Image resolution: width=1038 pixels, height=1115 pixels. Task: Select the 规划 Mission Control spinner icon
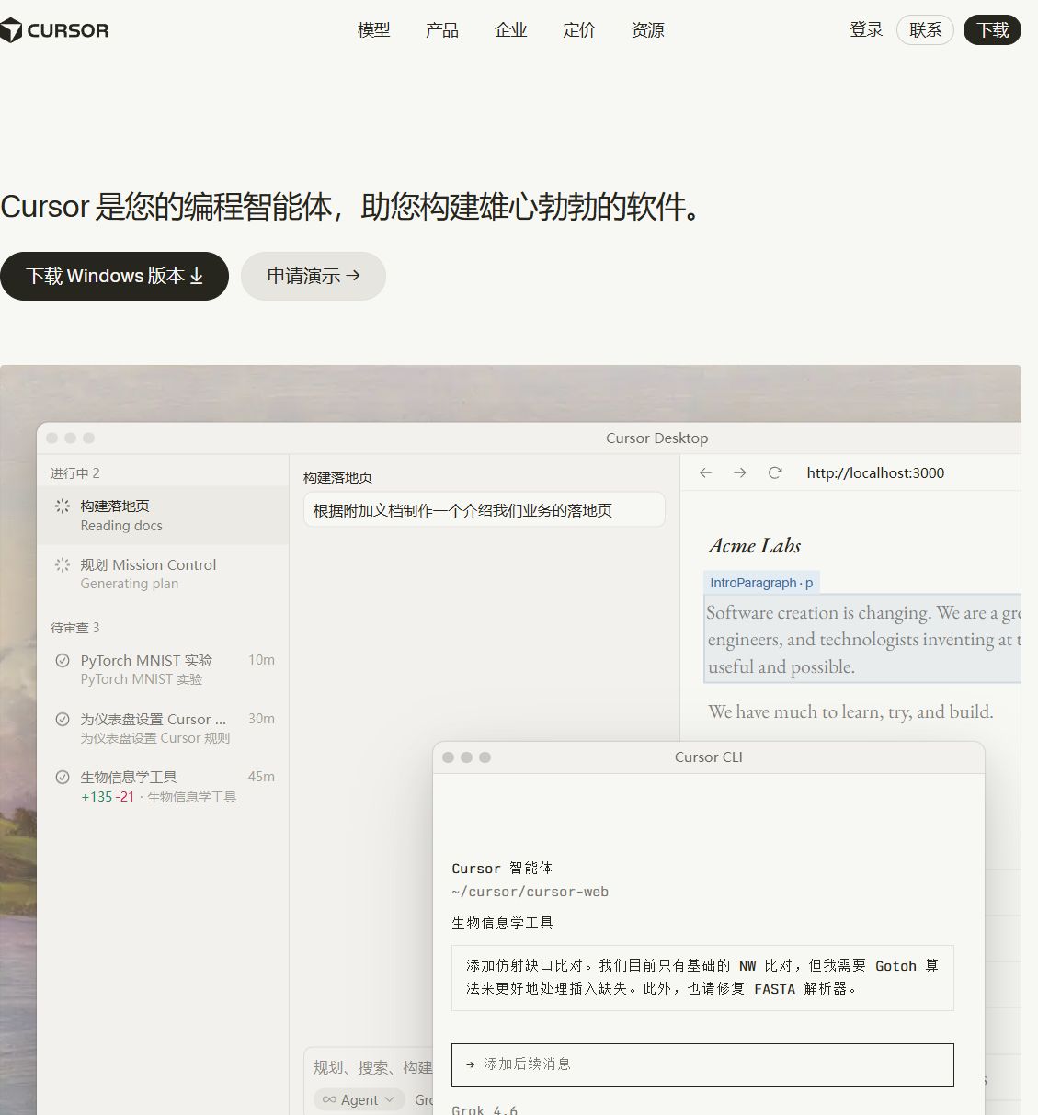click(x=63, y=564)
